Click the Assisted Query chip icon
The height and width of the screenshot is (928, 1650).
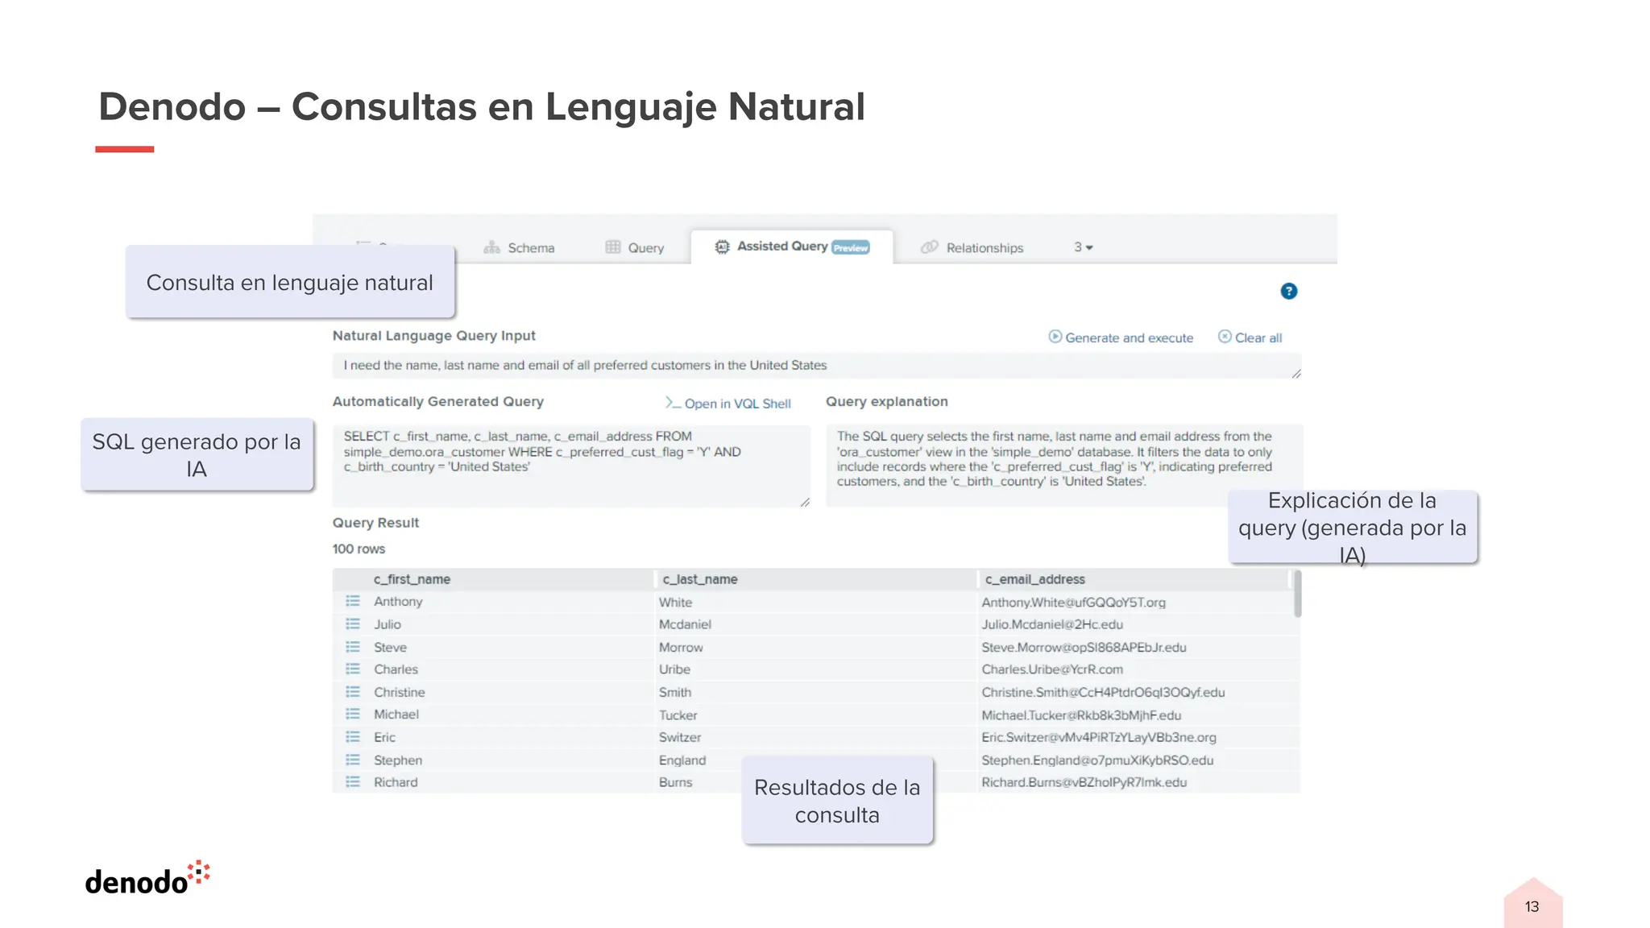[722, 246]
